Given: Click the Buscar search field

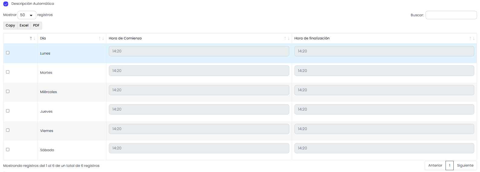Looking at the screenshot, I should coord(451,15).
